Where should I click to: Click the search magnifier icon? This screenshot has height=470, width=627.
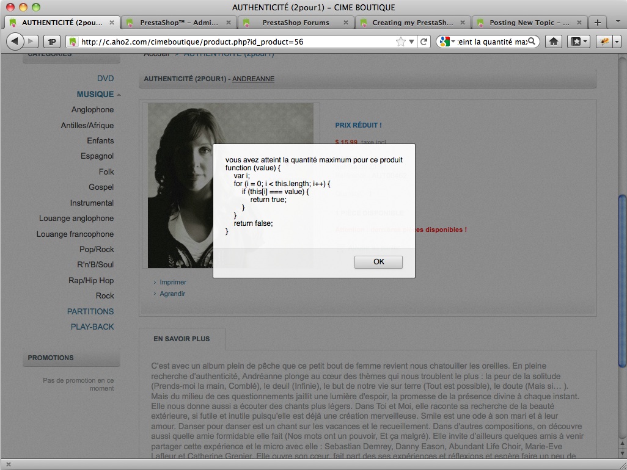532,42
